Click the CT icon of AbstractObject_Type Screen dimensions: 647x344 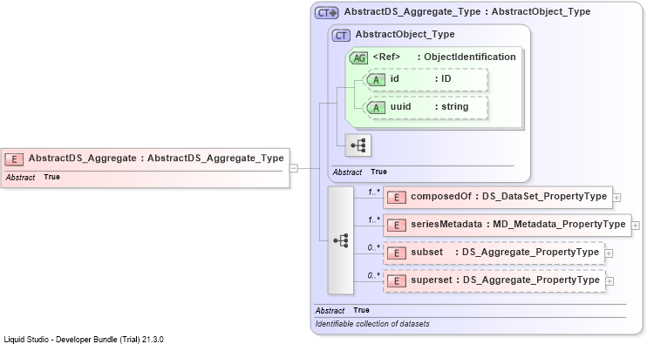pyautogui.click(x=341, y=35)
